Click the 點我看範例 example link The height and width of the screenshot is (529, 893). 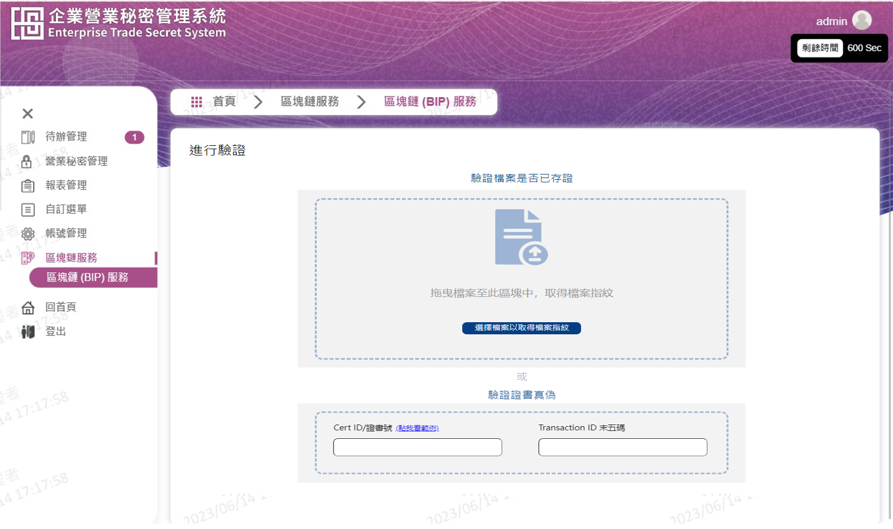point(417,428)
